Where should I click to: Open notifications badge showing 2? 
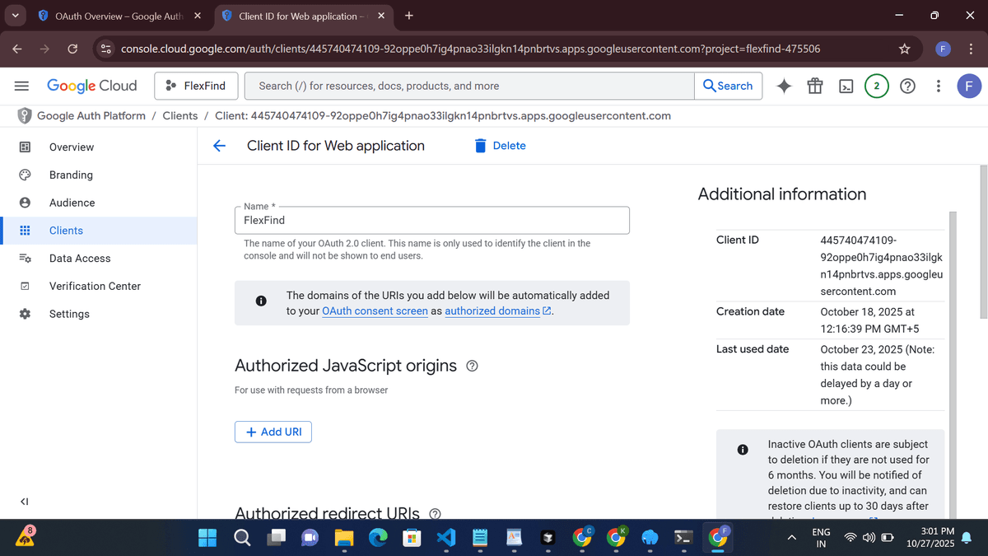tap(877, 86)
